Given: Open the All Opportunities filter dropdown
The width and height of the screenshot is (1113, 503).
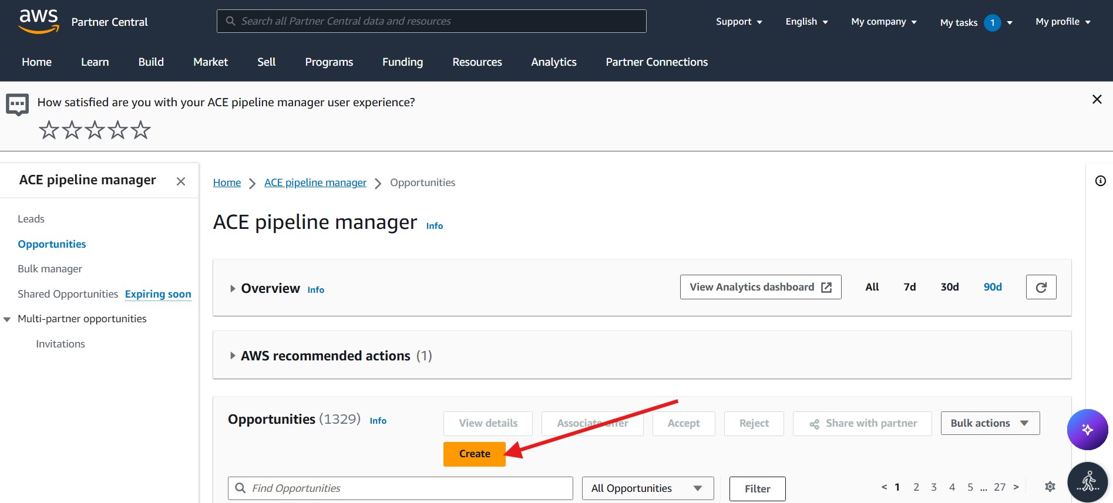Looking at the screenshot, I should (x=648, y=488).
